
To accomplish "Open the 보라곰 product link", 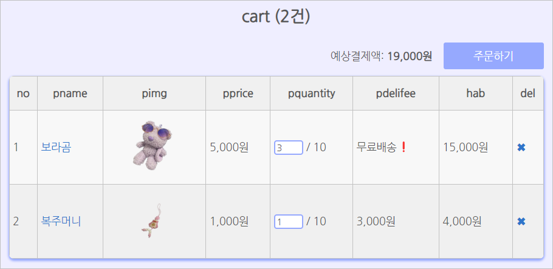I will pos(56,147).
